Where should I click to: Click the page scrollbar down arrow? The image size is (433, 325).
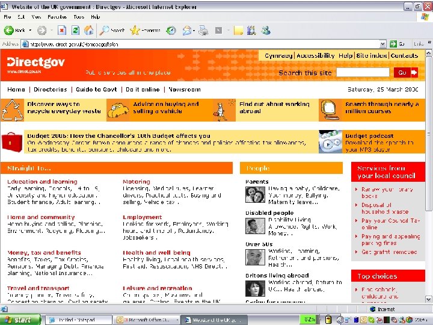(x=428, y=299)
